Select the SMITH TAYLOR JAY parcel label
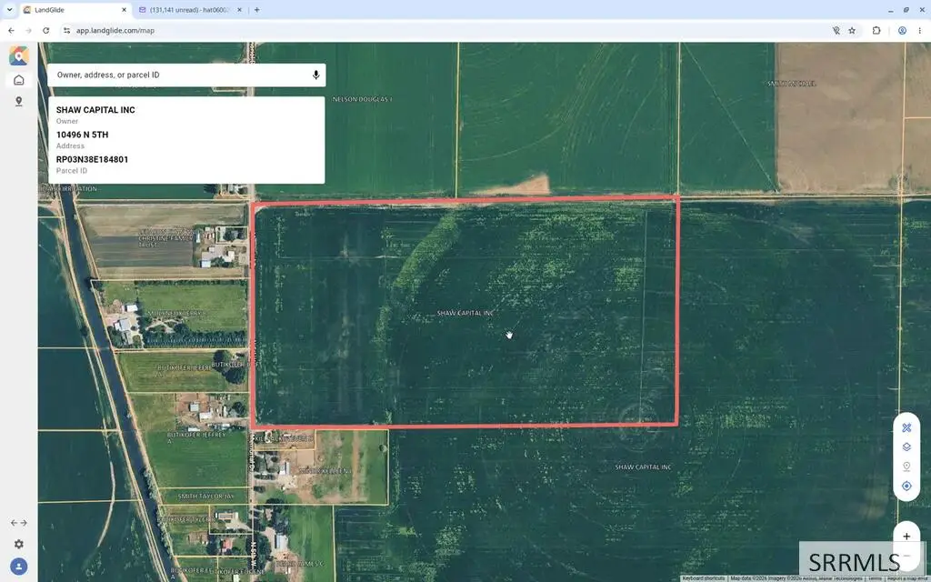This screenshot has height=582, width=931. [x=205, y=497]
